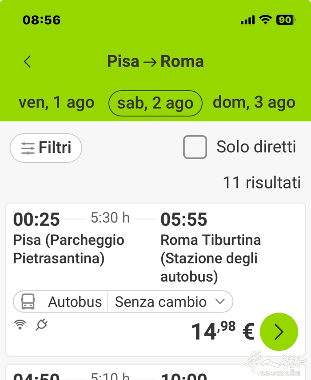The height and width of the screenshot is (380, 311).
Task: Expand the Senza cambio dropdown chevron
Action: coord(220,301)
